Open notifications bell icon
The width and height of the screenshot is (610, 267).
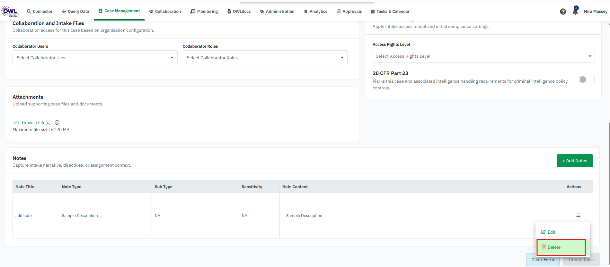point(575,11)
